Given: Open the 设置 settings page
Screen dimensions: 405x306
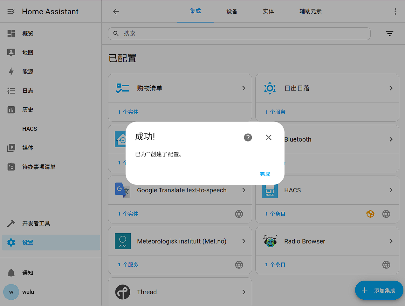Looking at the screenshot, I should [x=51, y=242].
